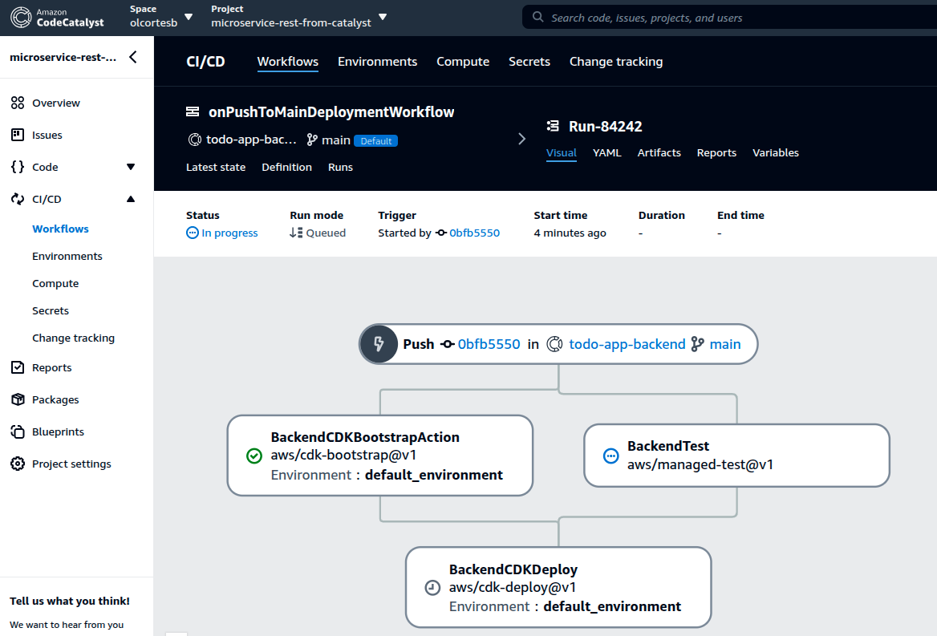Open the Definition tab

click(x=286, y=167)
